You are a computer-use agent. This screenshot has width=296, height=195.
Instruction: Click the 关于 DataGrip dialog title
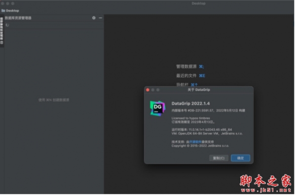point(199,90)
